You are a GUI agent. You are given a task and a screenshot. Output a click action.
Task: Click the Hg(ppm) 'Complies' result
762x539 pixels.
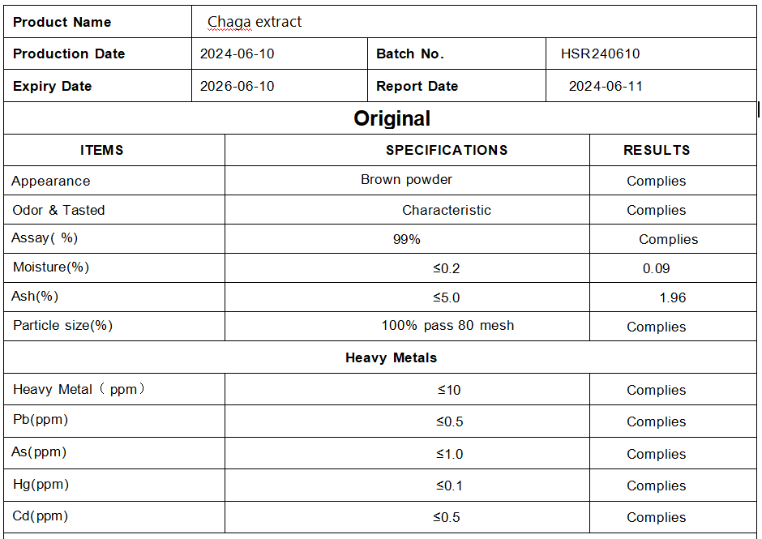(656, 486)
